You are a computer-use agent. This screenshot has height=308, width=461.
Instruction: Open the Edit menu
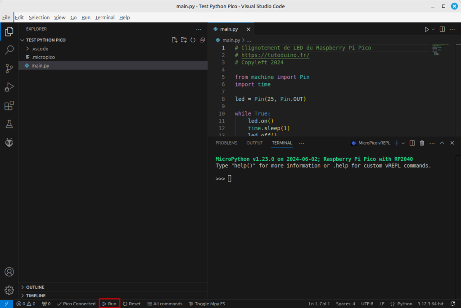19,18
